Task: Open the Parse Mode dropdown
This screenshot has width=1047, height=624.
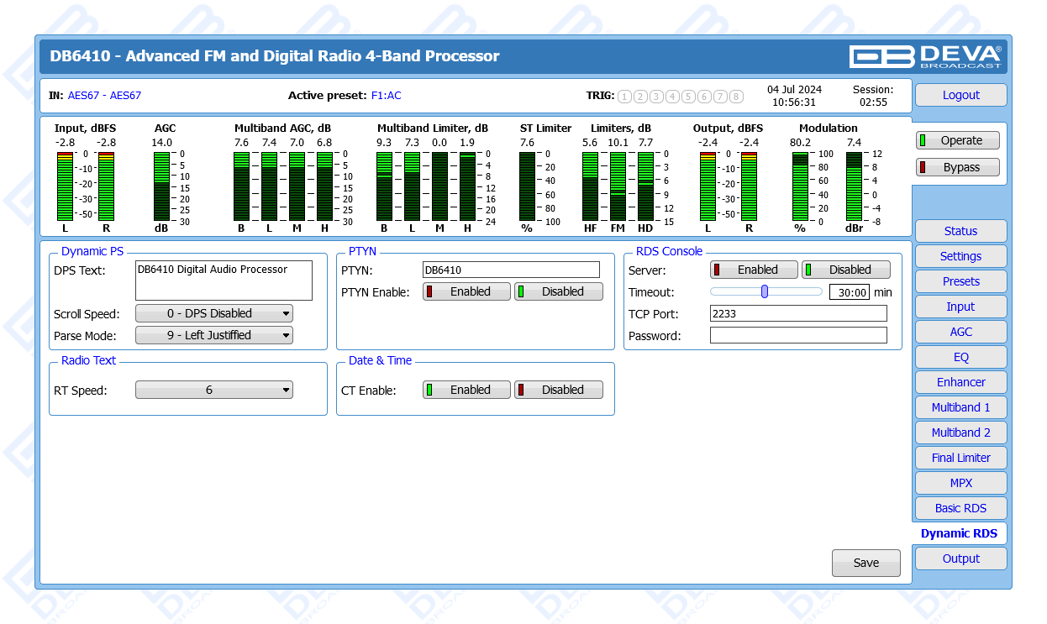Action: 214,336
